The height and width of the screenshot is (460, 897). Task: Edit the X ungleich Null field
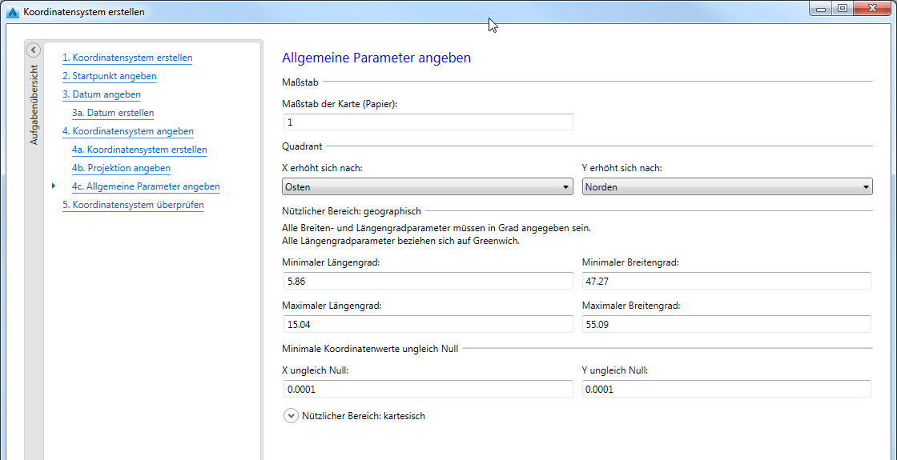428,389
